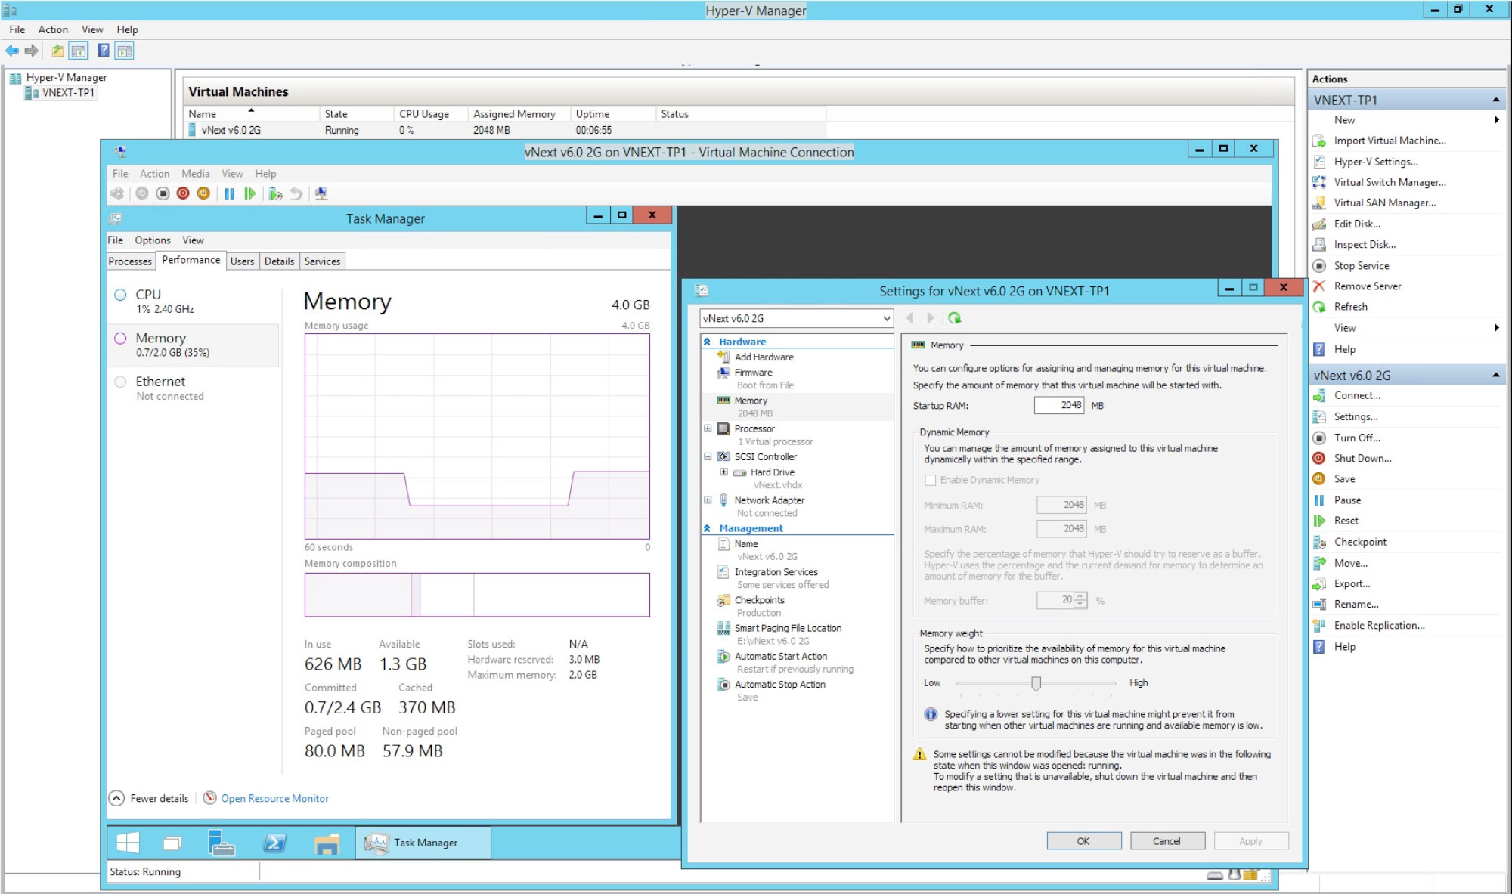Click the Help icon in Hyper-V Manager toolbar
The image size is (1512, 894).
[104, 51]
